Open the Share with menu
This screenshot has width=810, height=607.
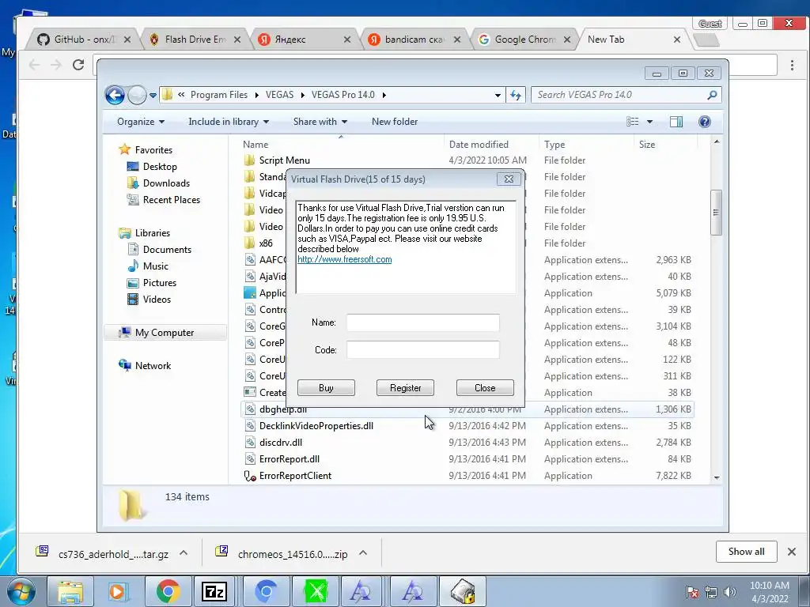320,122
